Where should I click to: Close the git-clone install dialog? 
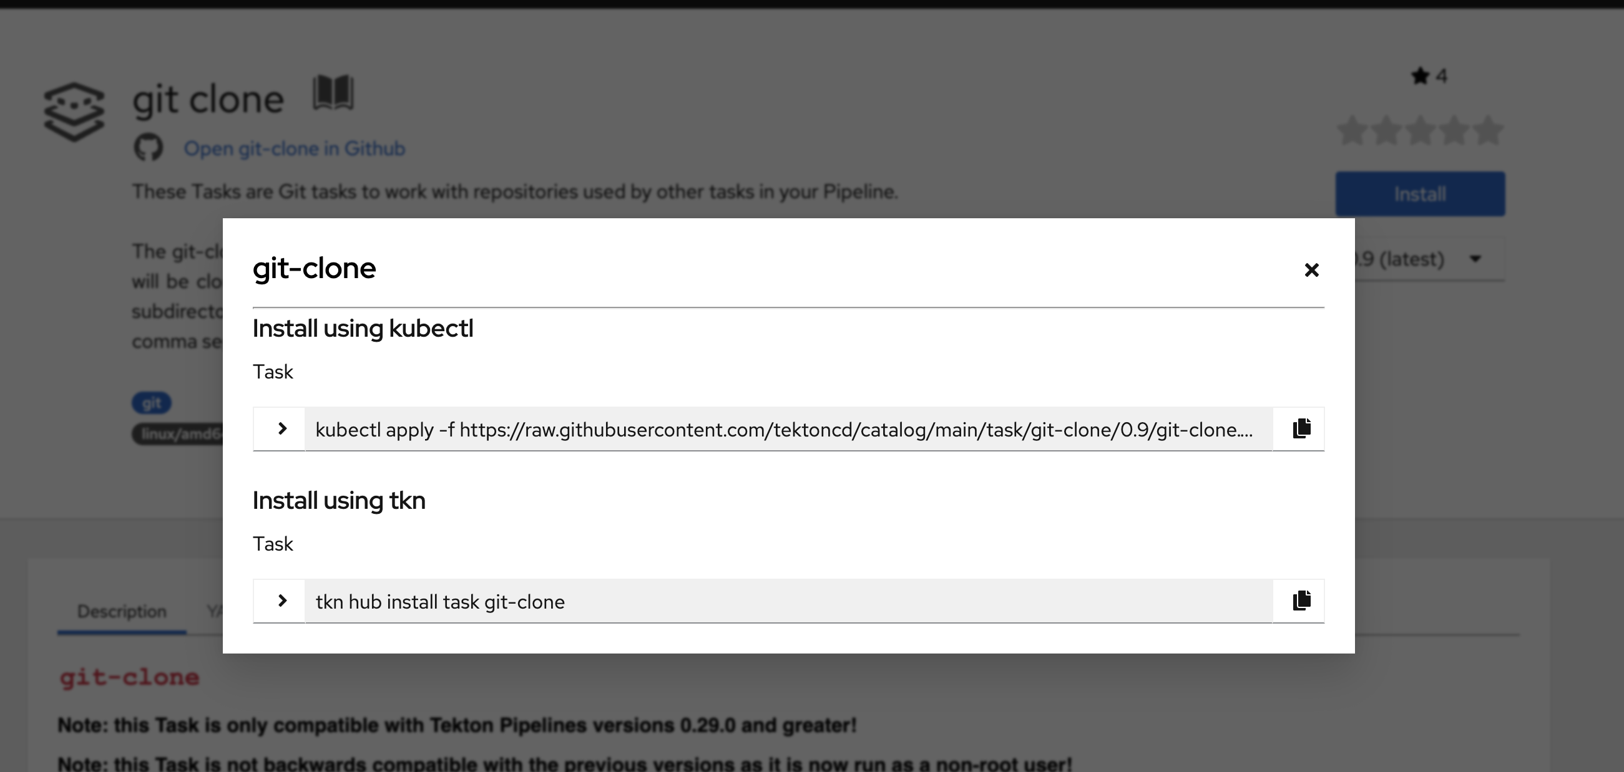coord(1311,270)
